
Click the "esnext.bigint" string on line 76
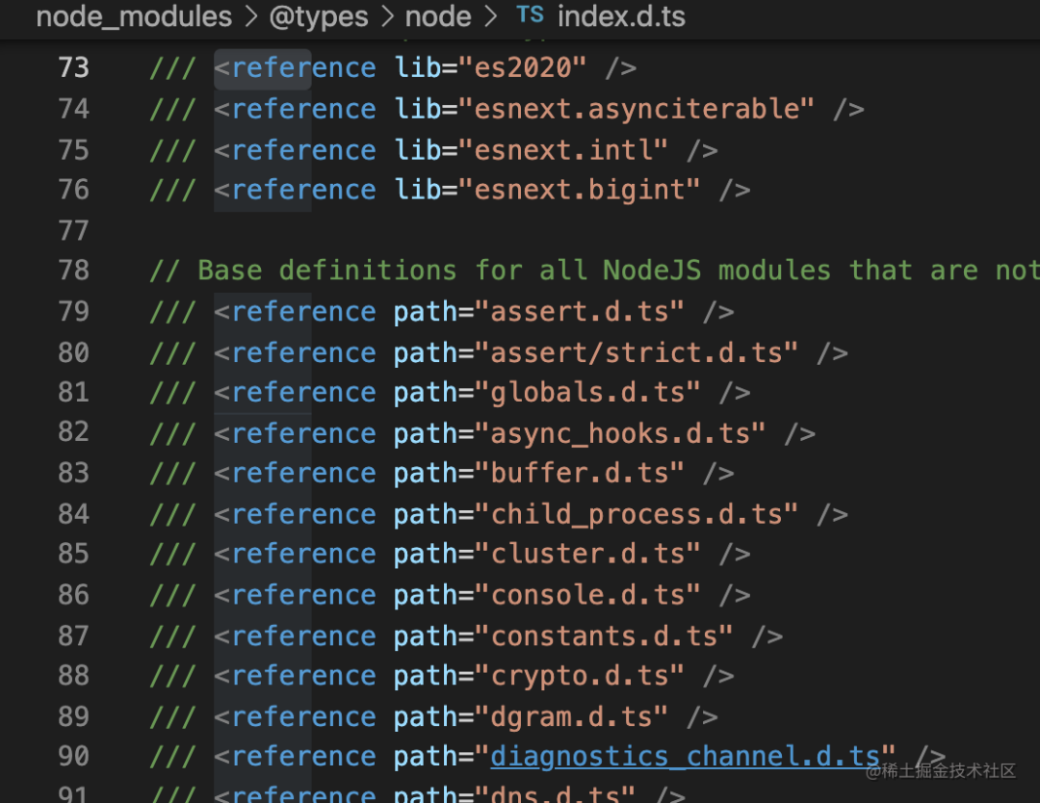click(x=579, y=191)
